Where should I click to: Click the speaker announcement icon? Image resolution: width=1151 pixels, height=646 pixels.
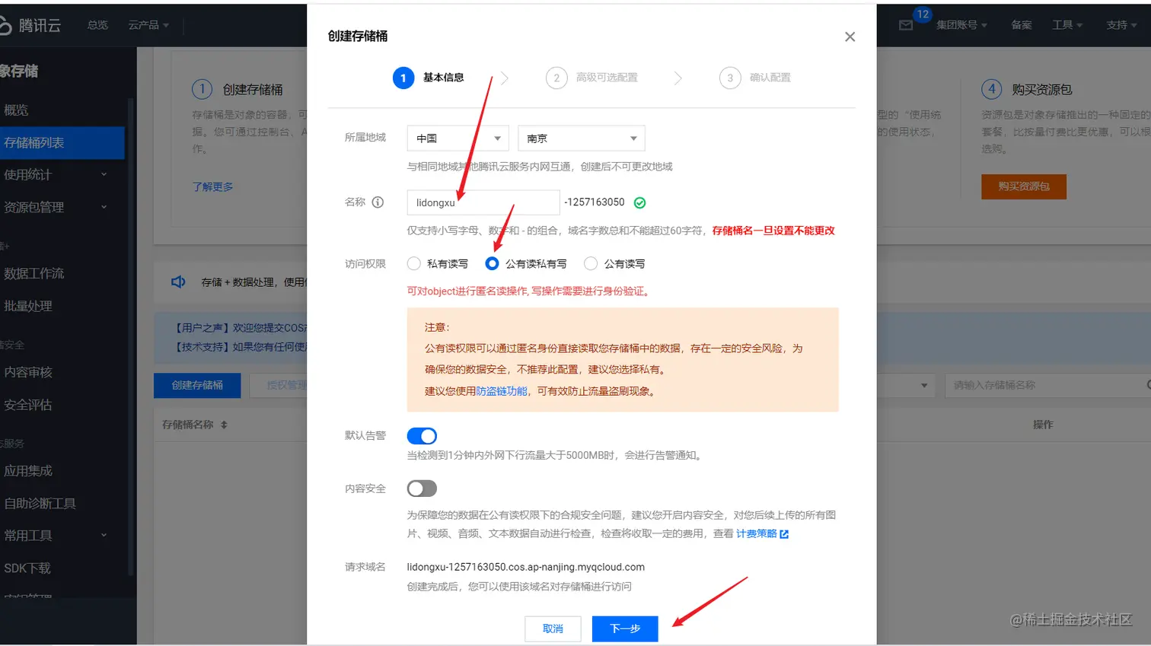pyautogui.click(x=178, y=282)
